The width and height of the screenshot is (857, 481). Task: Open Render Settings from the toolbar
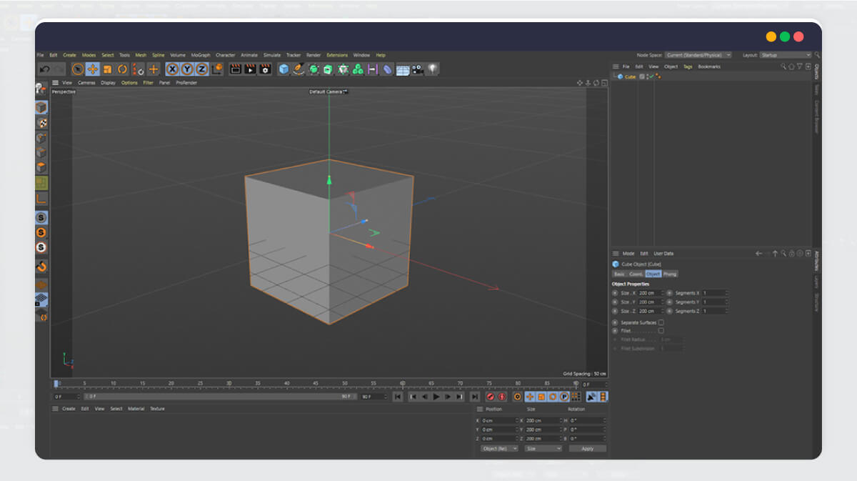tap(264, 69)
